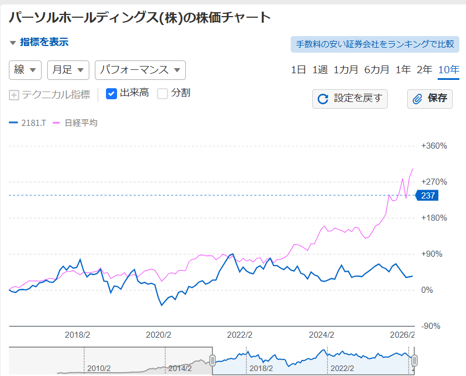Image resolution: width=466 pixels, height=376 pixels.
Task: Click the pink 日経平均 legend swatch
Action: [56, 123]
